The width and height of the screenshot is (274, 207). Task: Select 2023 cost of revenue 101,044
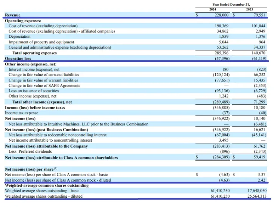pos(258,26)
